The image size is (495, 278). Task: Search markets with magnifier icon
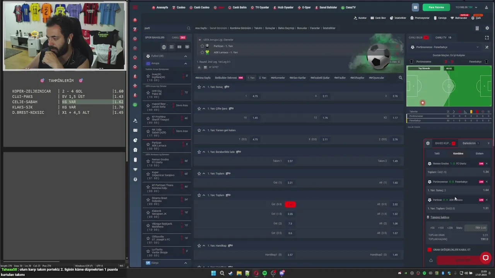pyautogui.click(x=400, y=78)
